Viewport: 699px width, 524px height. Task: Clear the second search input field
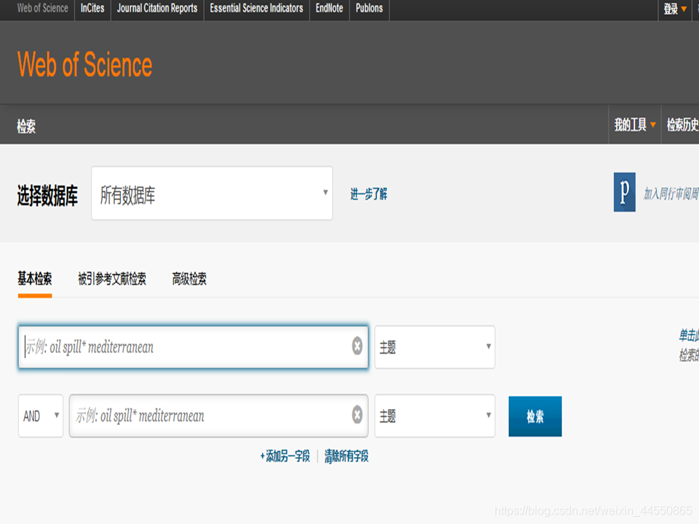point(357,415)
